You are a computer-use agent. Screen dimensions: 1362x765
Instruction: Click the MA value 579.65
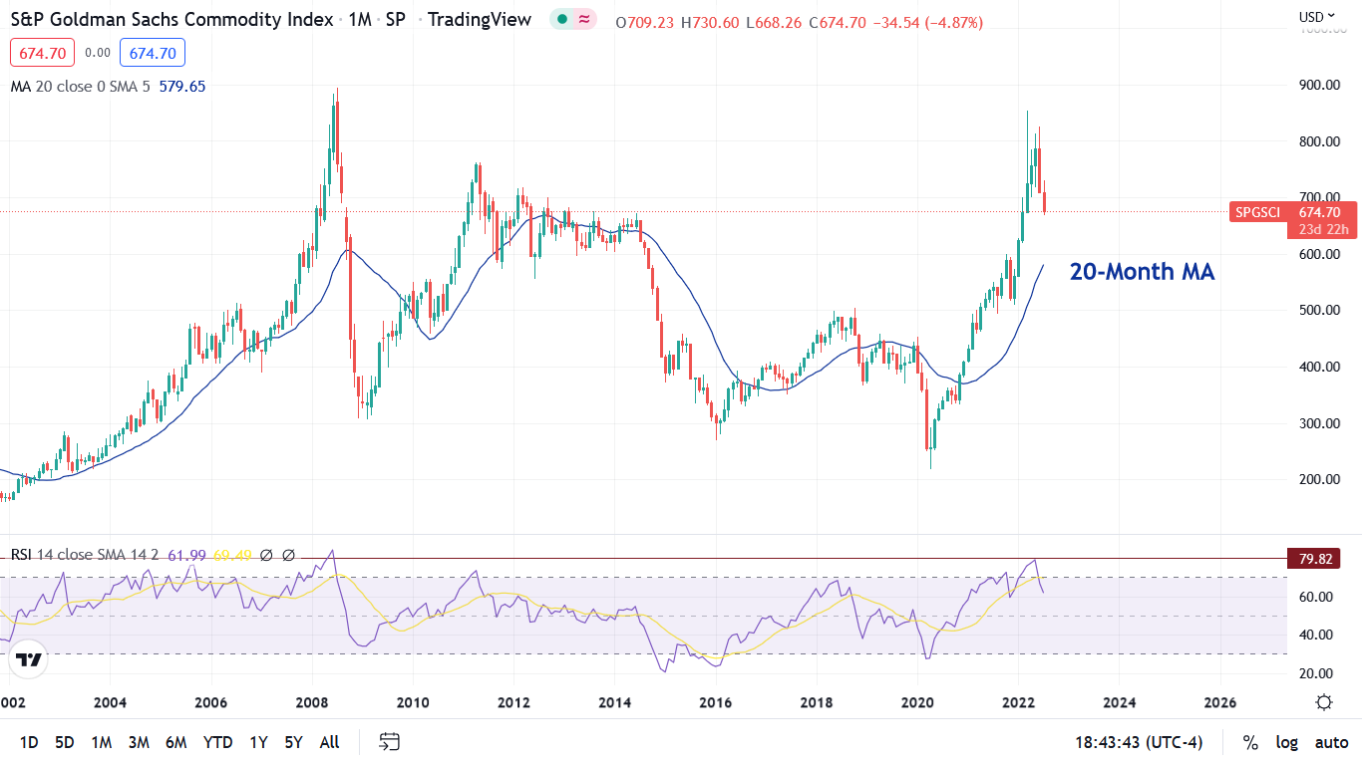(x=181, y=87)
